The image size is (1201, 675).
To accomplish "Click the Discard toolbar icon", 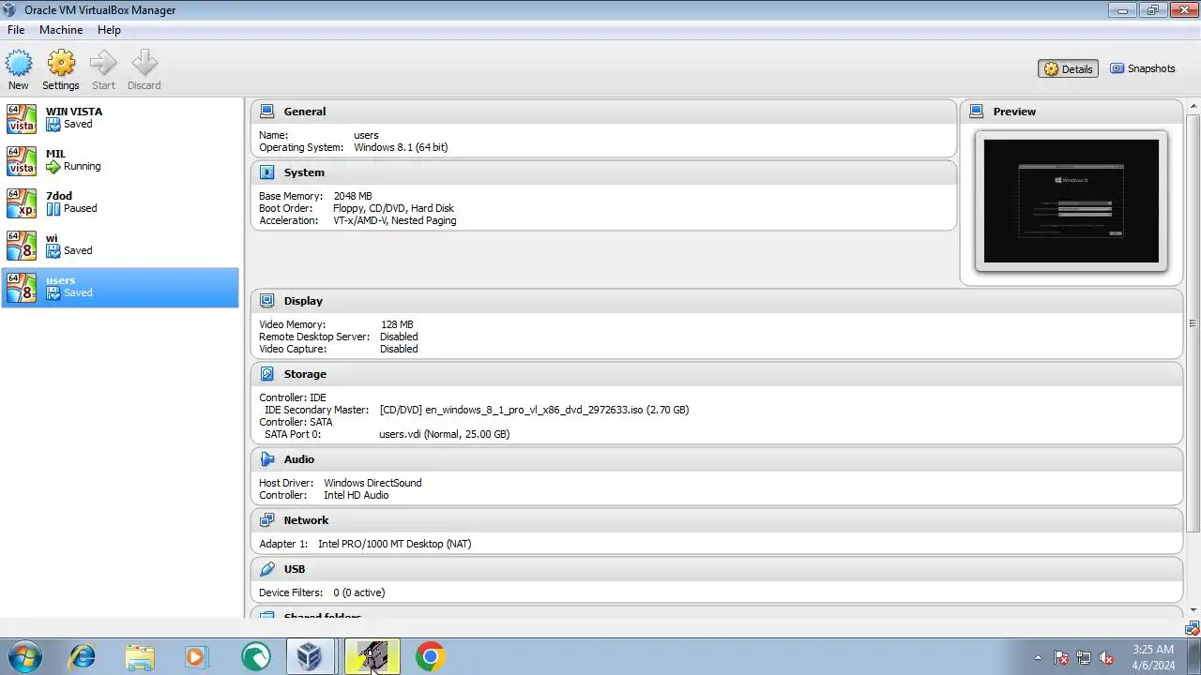I will (144, 64).
